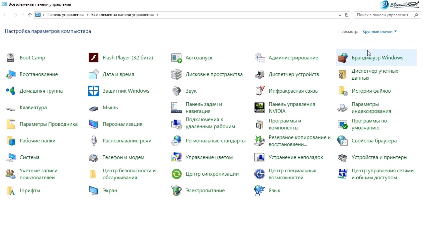Expand chevron after Панель управления breadcrumb

click(x=88, y=15)
